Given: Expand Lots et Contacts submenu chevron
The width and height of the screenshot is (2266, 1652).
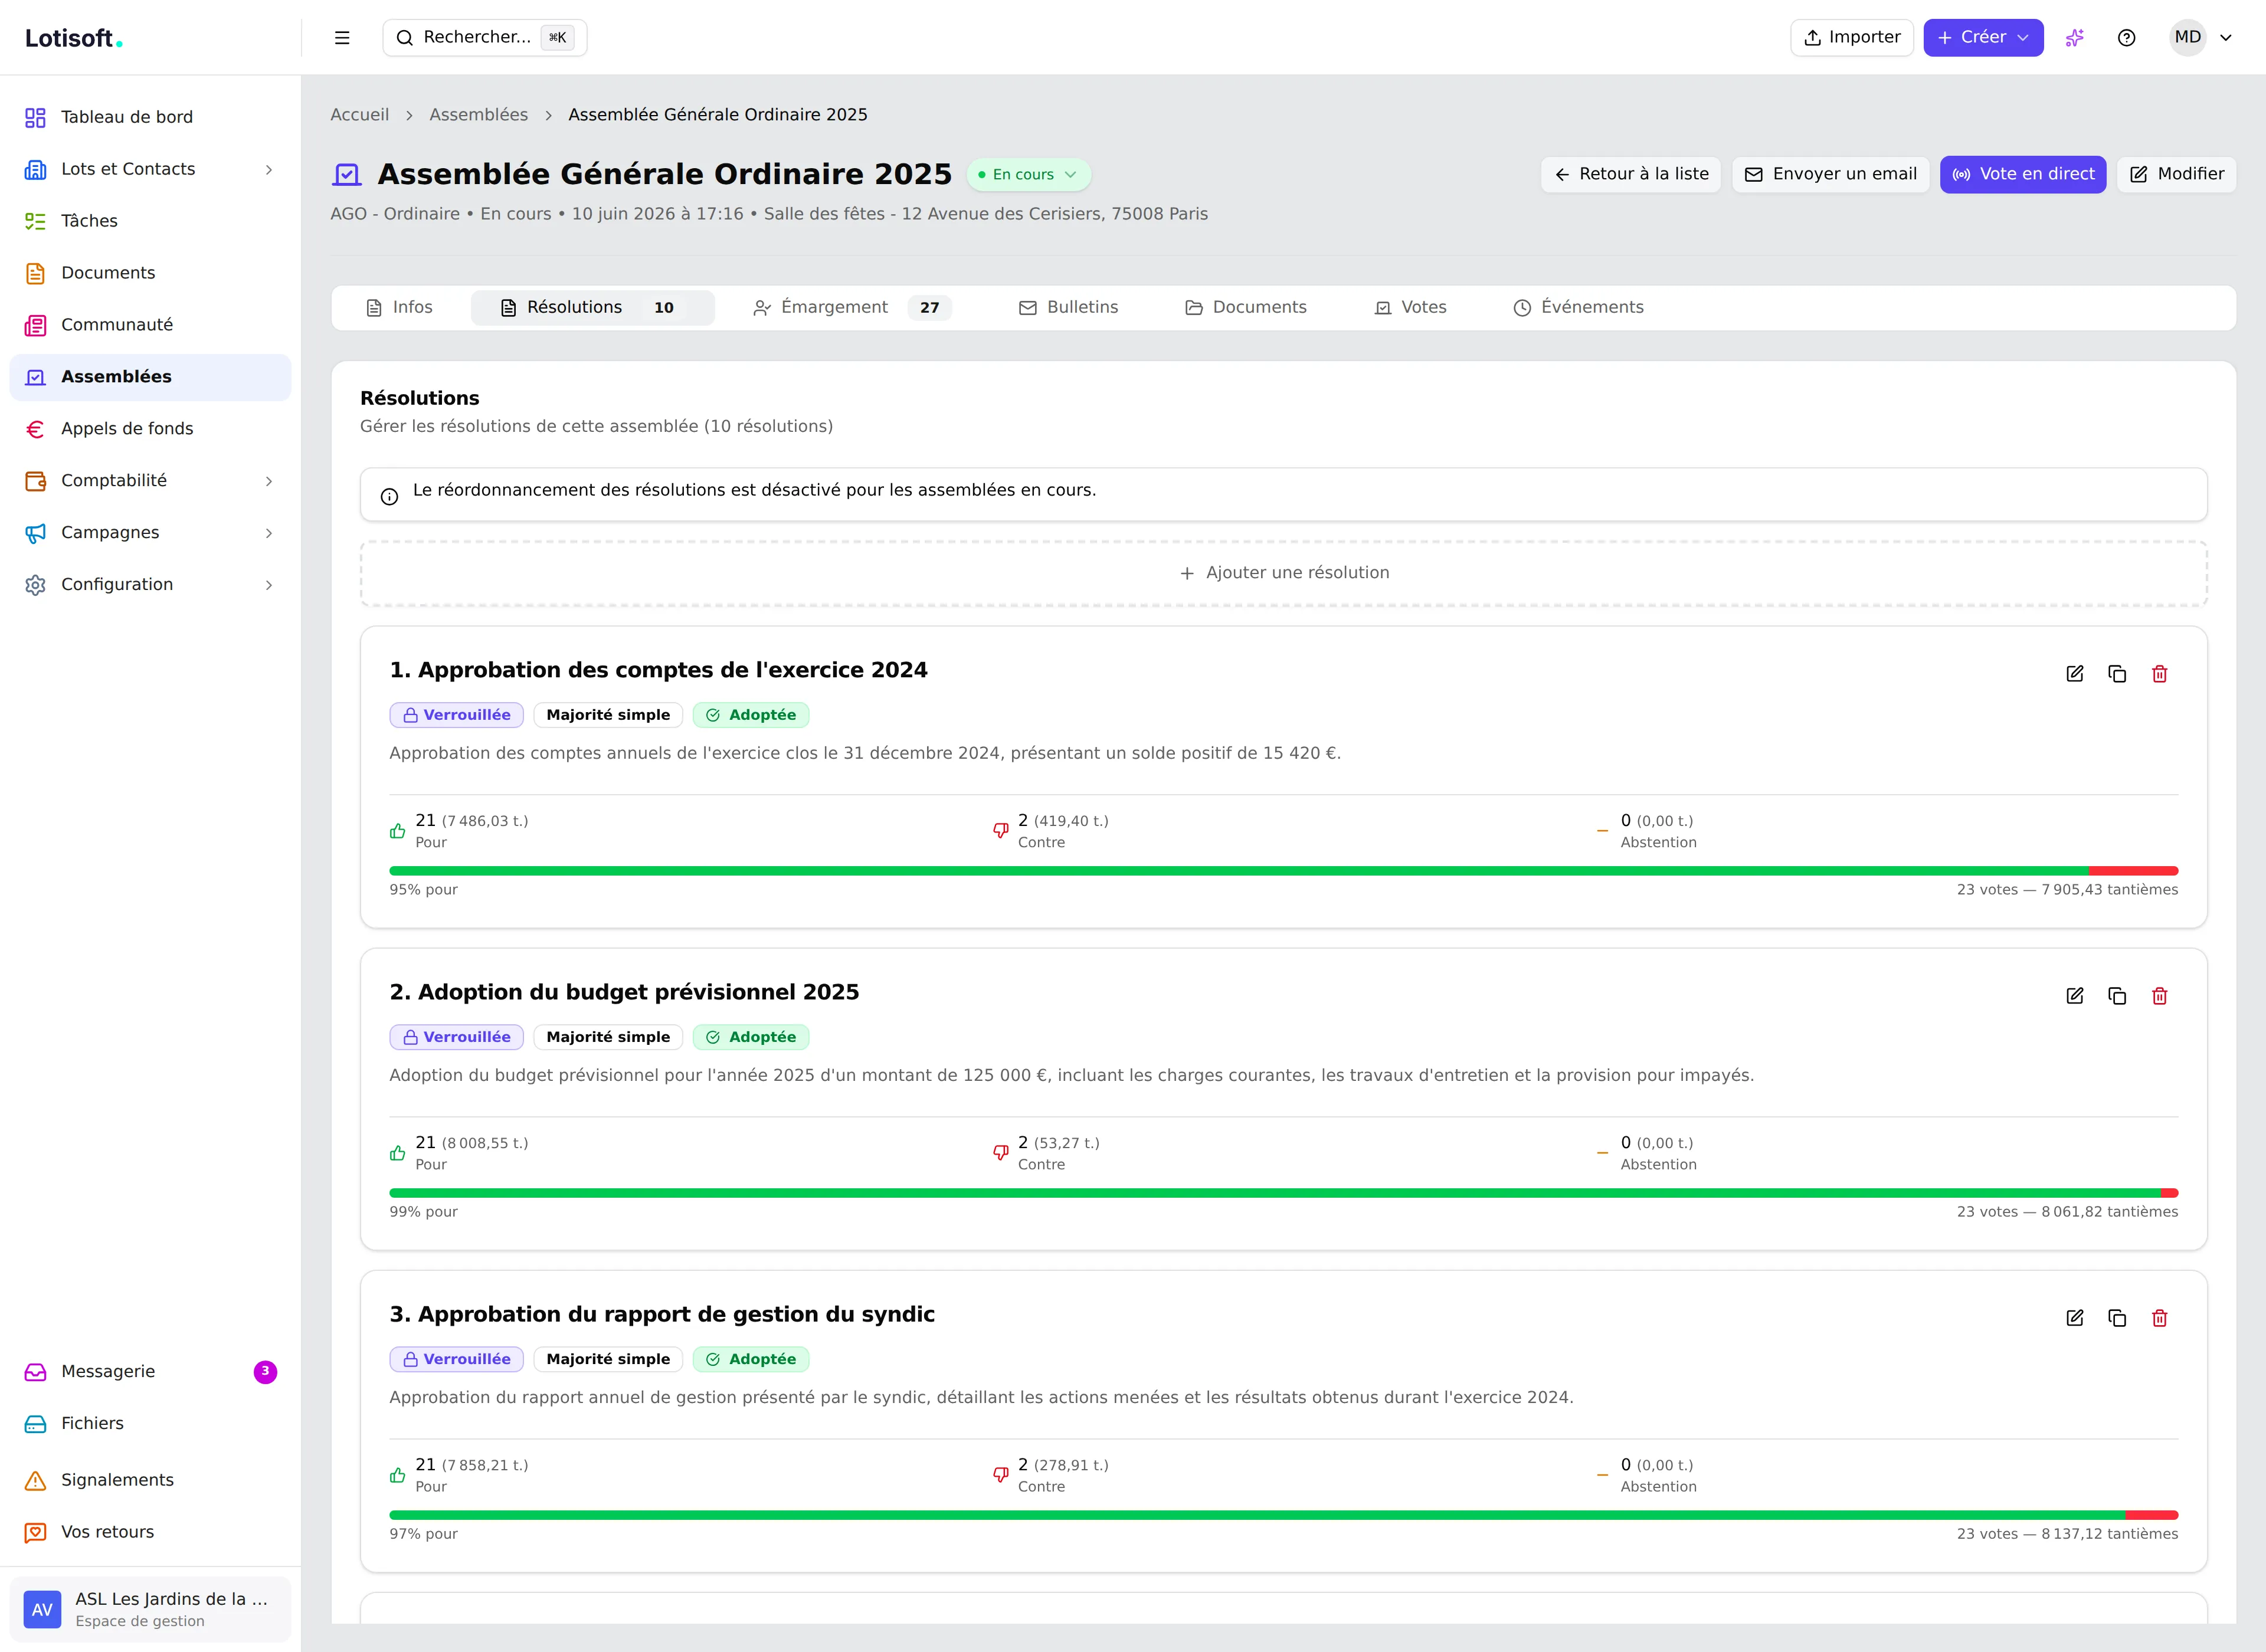Looking at the screenshot, I should 268,170.
